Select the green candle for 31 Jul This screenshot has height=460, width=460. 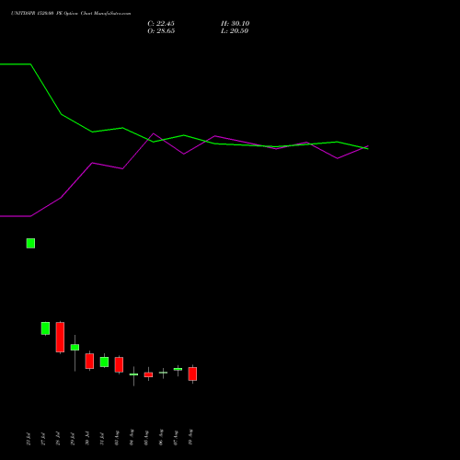coord(104,362)
